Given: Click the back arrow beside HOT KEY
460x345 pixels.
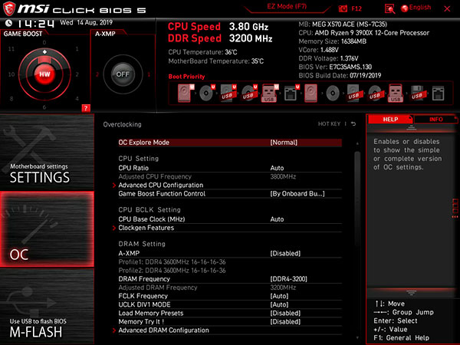Looking at the screenshot, I should click(353, 123).
